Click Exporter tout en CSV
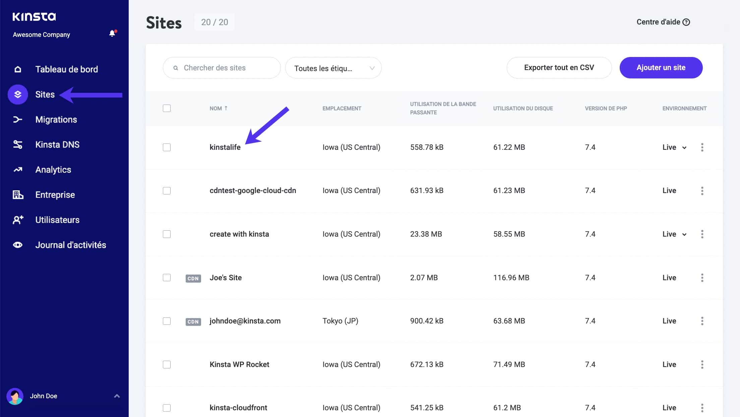Image resolution: width=740 pixels, height=417 pixels. [x=559, y=67]
